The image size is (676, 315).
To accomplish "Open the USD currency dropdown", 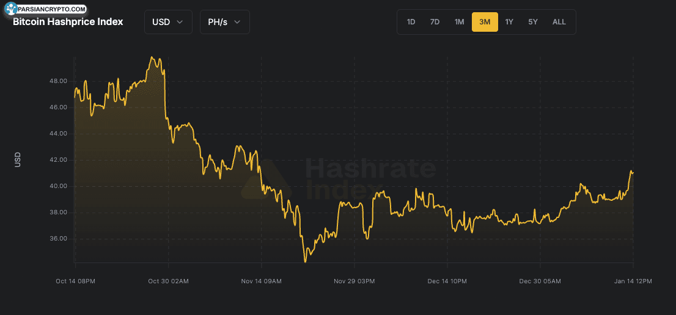I will pyautogui.click(x=168, y=22).
